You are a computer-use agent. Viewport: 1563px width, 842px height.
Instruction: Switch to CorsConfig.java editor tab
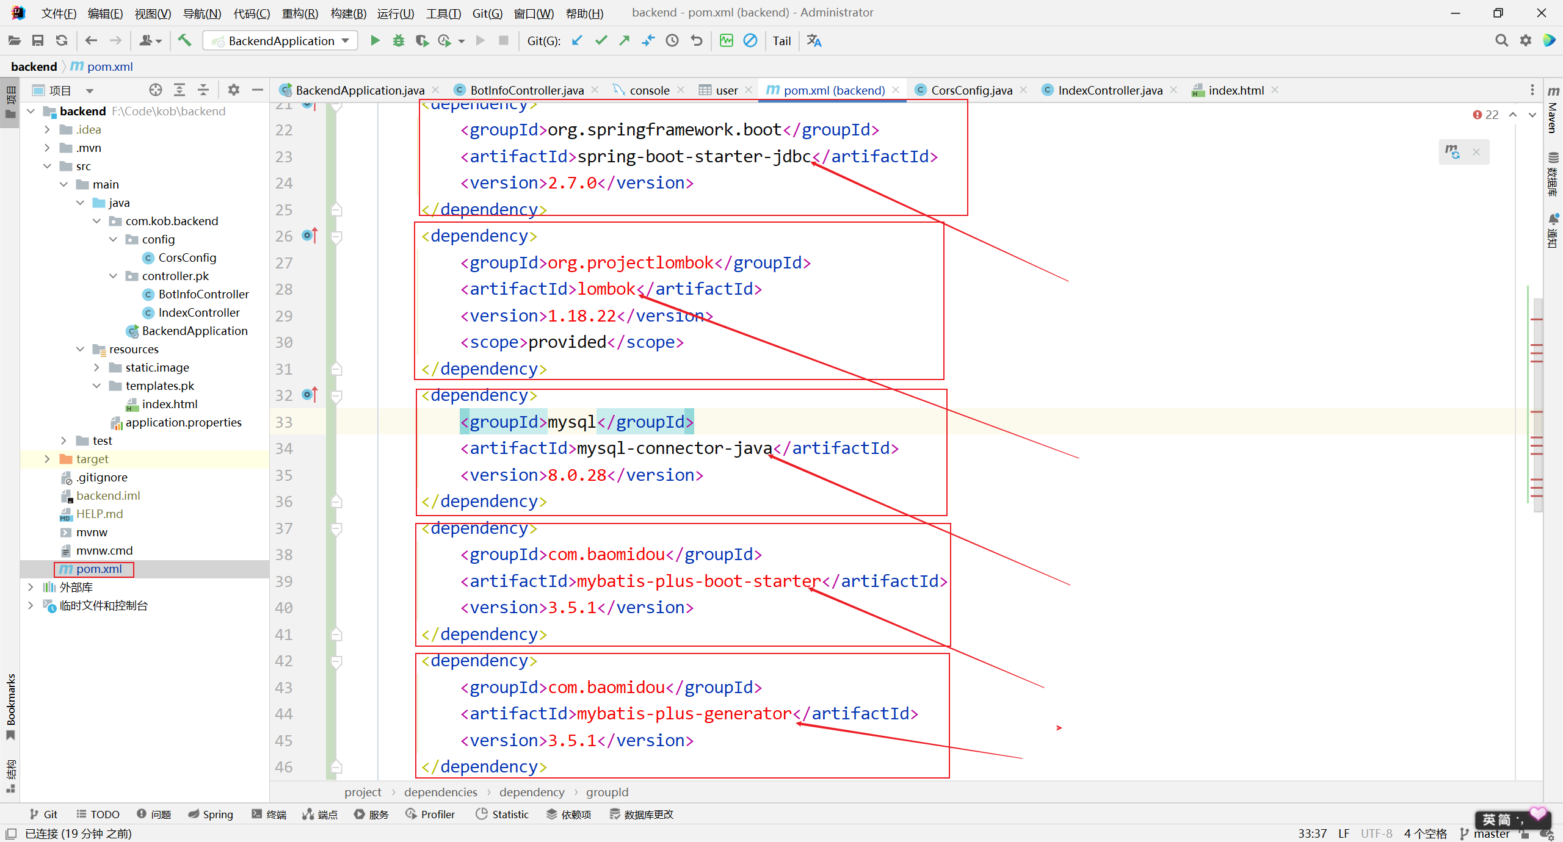[x=963, y=90]
